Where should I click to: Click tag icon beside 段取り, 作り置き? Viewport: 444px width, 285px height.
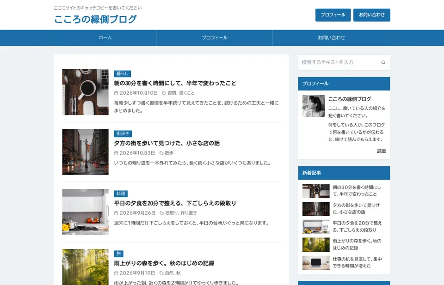tap(162, 213)
